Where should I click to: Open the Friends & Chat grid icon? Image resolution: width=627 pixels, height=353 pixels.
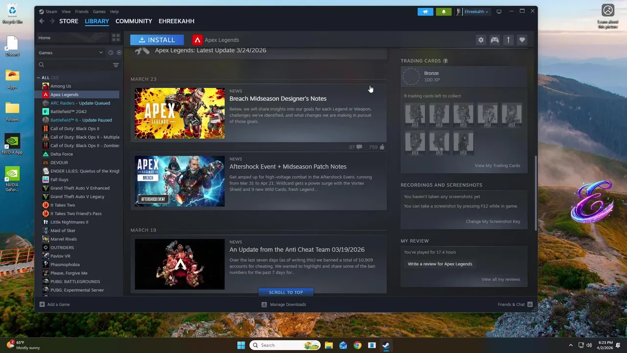pos(530,304)
